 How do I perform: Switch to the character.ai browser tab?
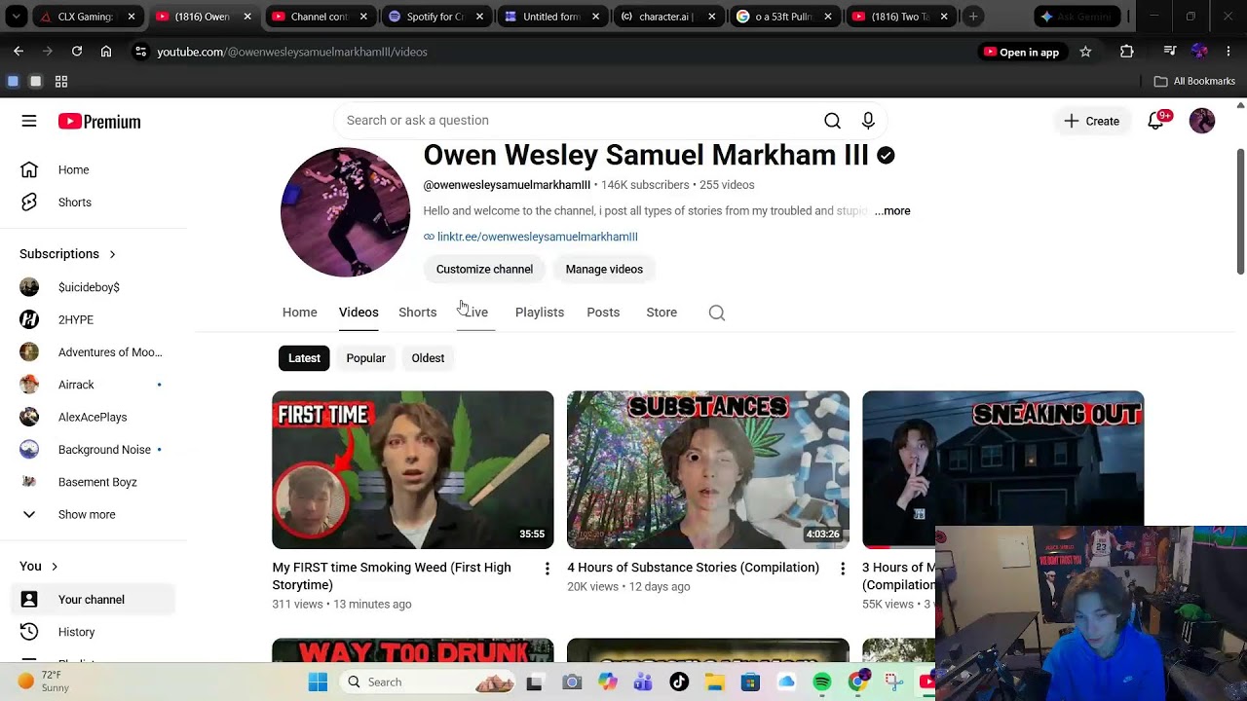[x=667, y=17]
